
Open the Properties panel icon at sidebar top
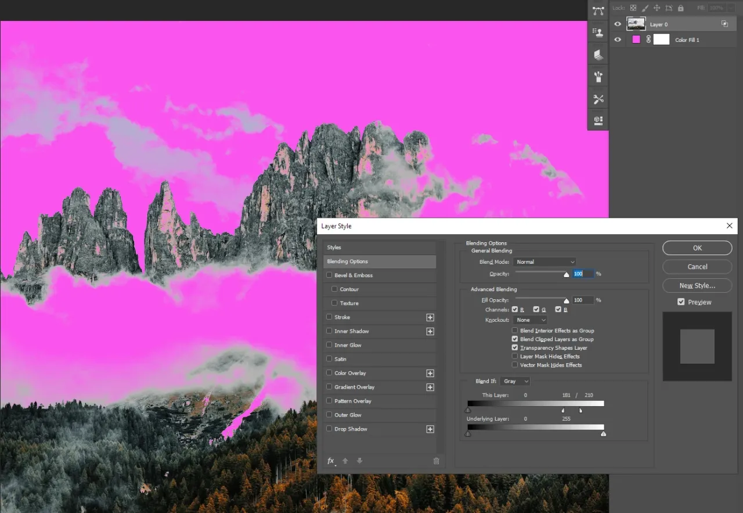(x=598, y=10)
